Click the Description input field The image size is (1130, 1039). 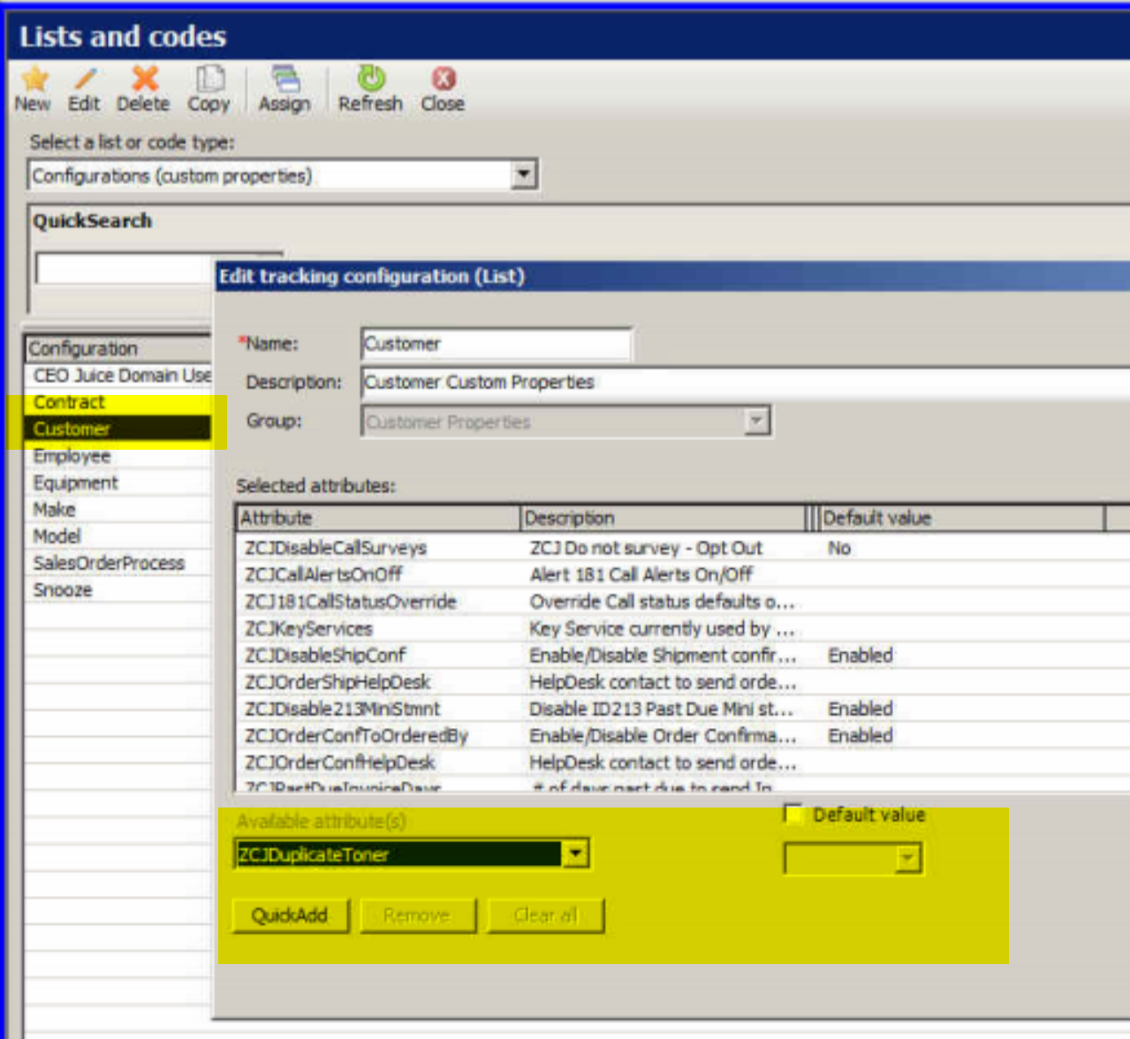pyautogui.click(x=746, y=383)
